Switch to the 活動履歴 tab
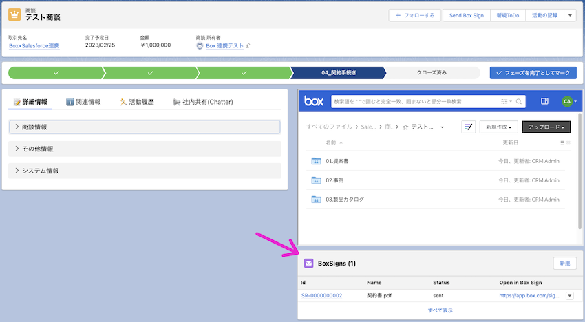The width and height of the screenshot is (585, 322). click(x=136, y=102)
